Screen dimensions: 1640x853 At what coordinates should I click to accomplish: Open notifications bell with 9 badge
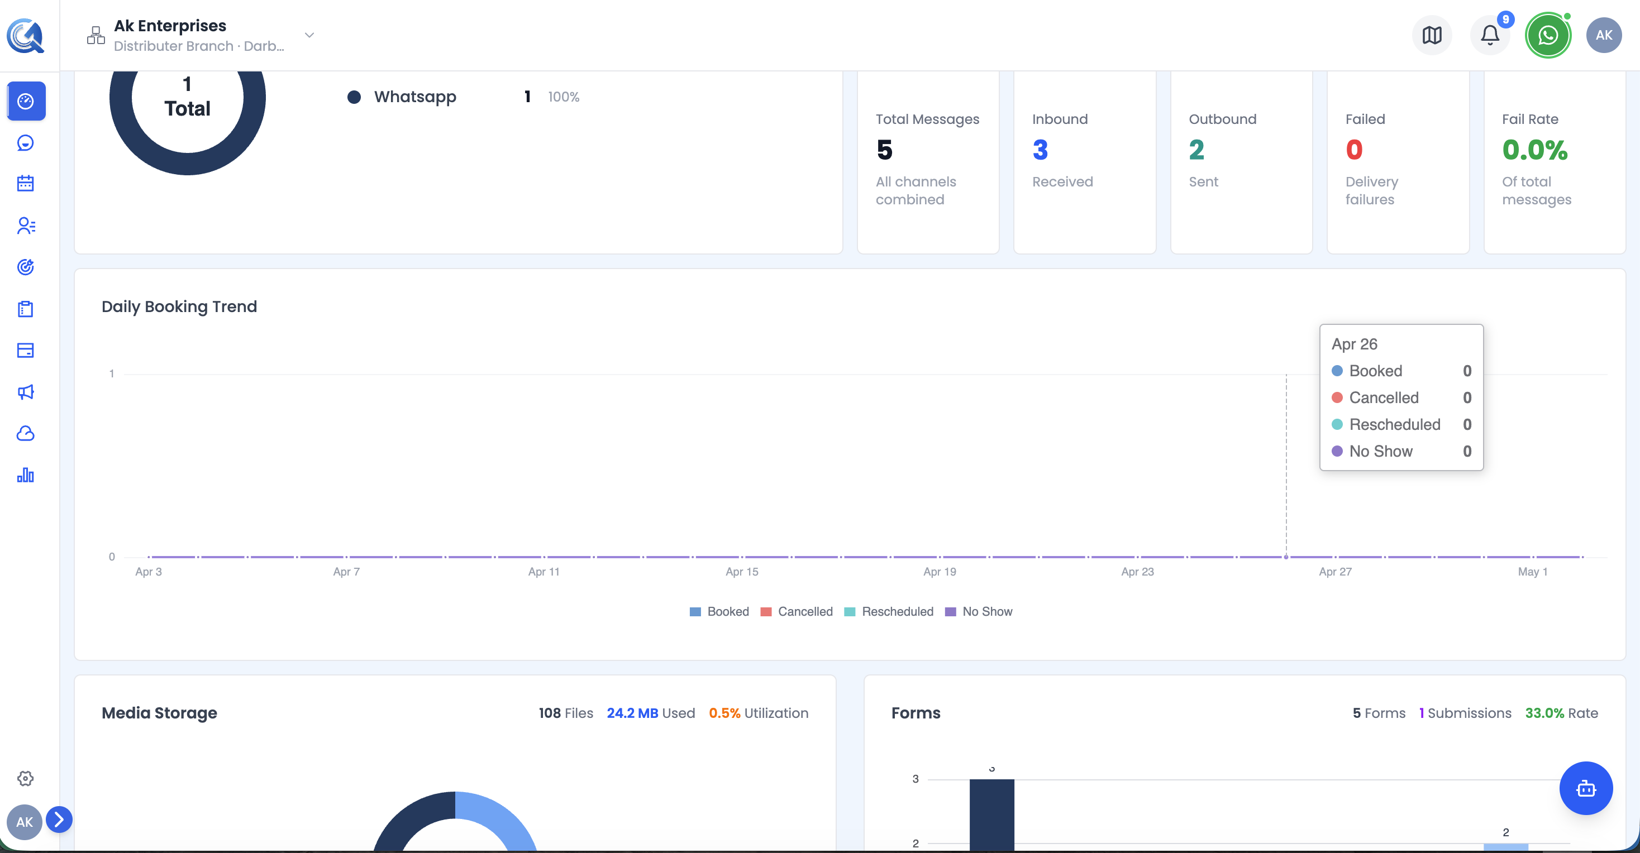1490,35
